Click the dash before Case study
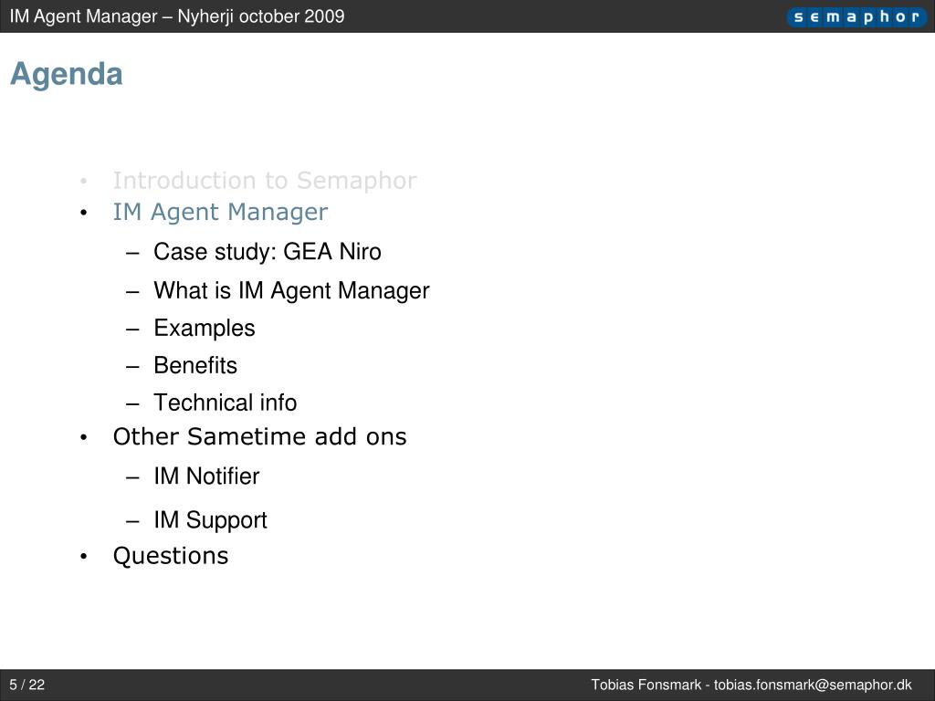 click(x=132, y=254)
